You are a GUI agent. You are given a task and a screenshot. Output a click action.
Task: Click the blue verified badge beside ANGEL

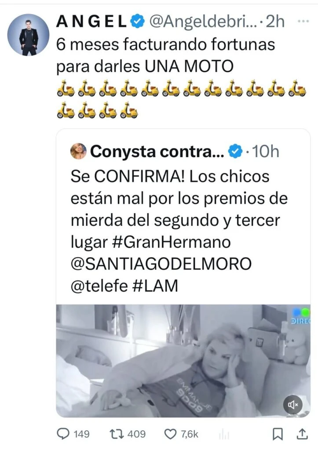tap(138, 22)
